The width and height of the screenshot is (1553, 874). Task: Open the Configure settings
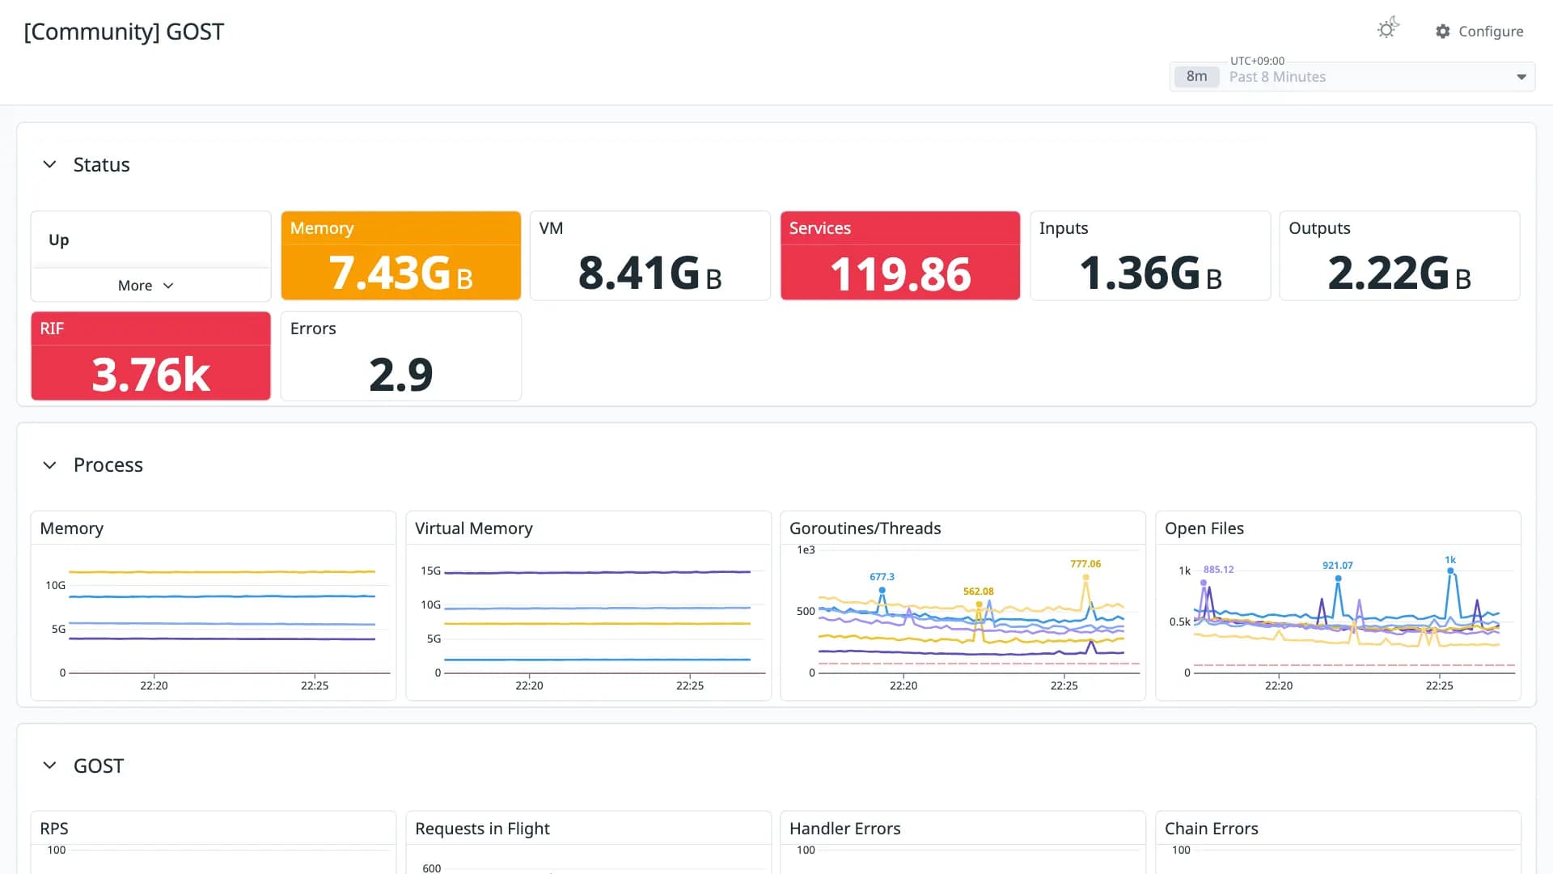click(1479, 32)
